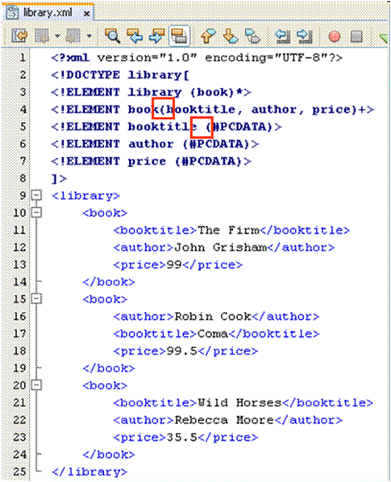The width and height of the screenshot is (391, 482).
Task: Stop macro recording with gray square button
Action: [356, 36]
